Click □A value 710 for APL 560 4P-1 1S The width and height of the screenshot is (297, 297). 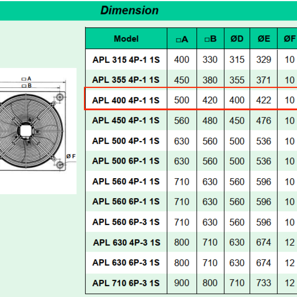tap(182, 182)
